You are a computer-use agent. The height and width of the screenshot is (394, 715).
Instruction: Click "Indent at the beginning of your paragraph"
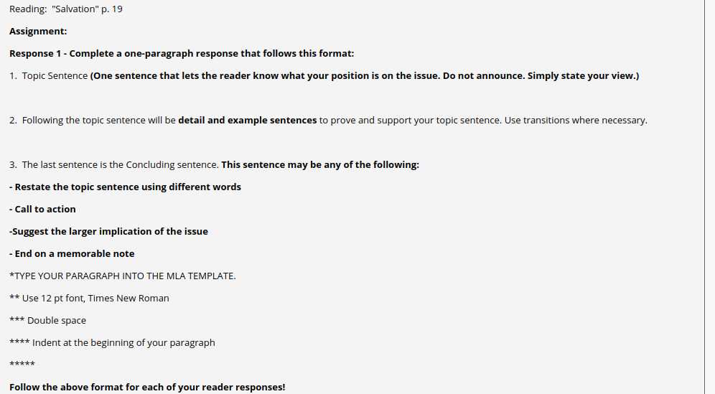[112, 343]
